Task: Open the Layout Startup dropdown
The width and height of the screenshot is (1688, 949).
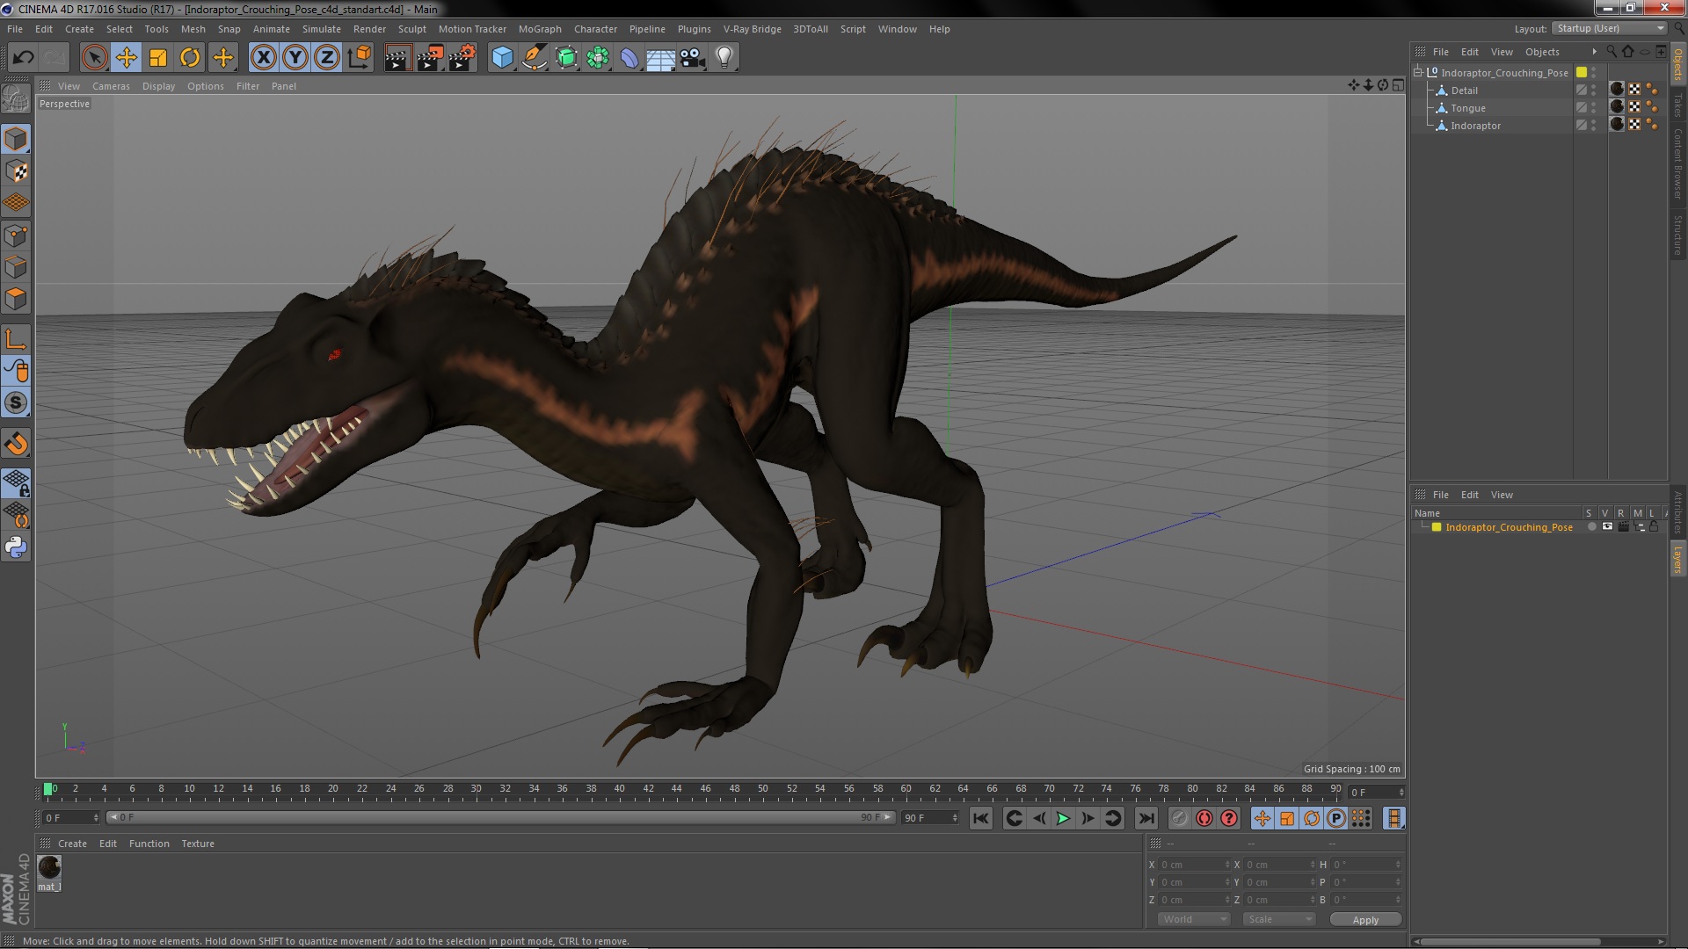Action: pos(1610,28)
